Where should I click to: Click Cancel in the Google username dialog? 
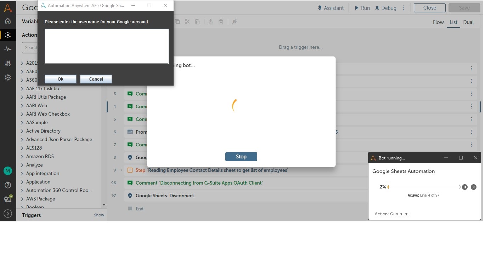[x=96, y=79]
